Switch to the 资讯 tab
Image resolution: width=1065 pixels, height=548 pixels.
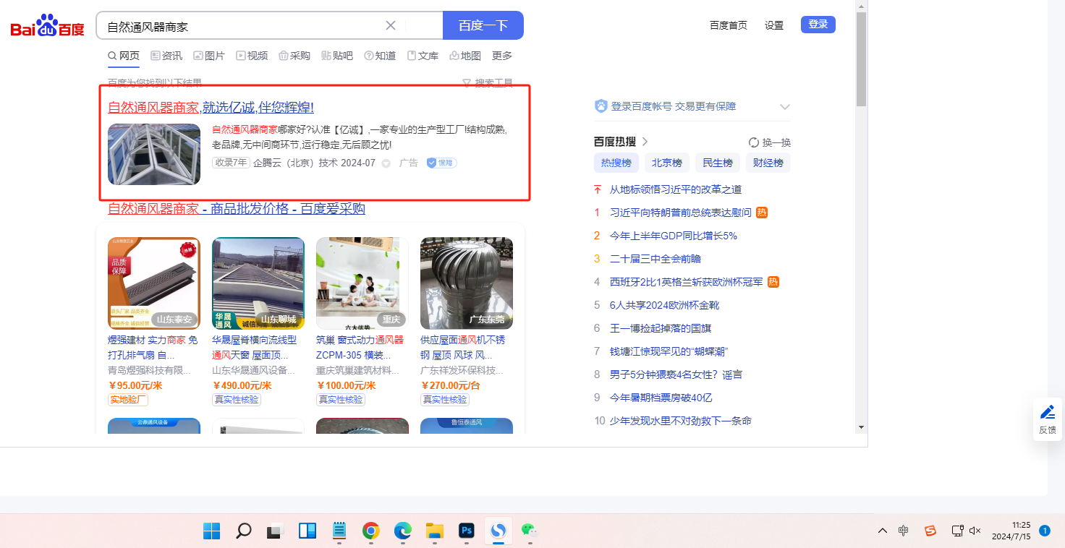166,56
